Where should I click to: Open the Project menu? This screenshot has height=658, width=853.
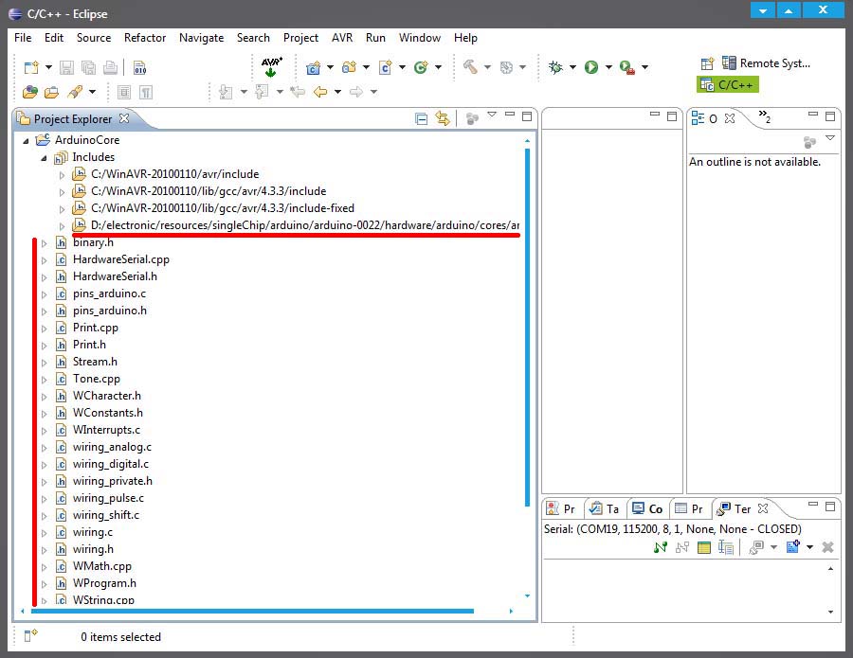[x=300, y=38]
